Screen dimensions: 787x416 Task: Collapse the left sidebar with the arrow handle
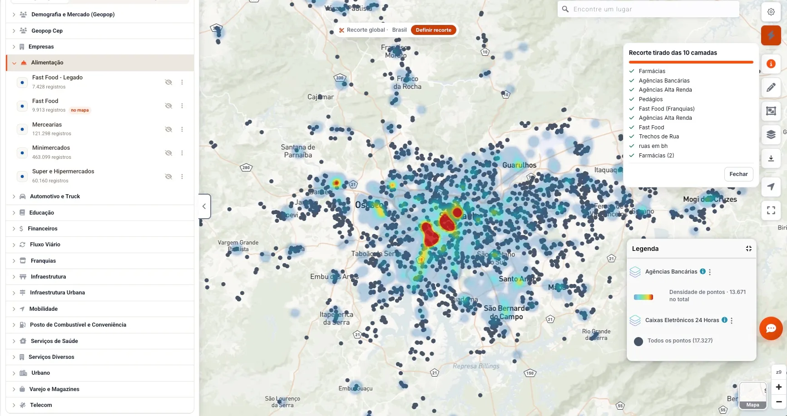[204, 206]
